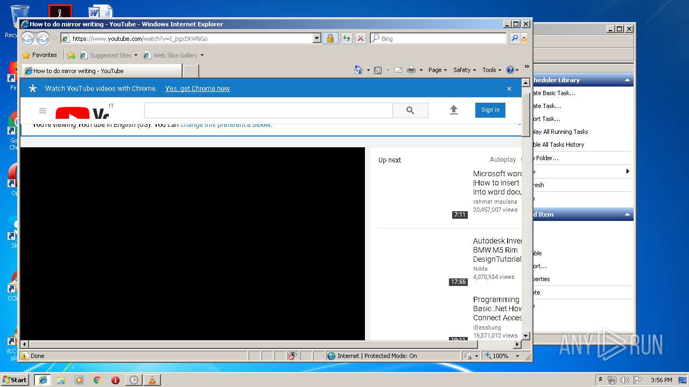Open Autodesk Inventor BMW M5 Rim video
Image resolution: width=689 pixels, height=387 pixels.
(497, 250)
